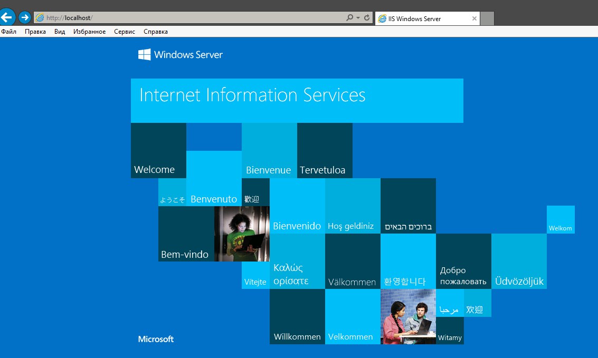Click the Internet Information Services banner
The image size is (598, 358).
coord(297,101)
